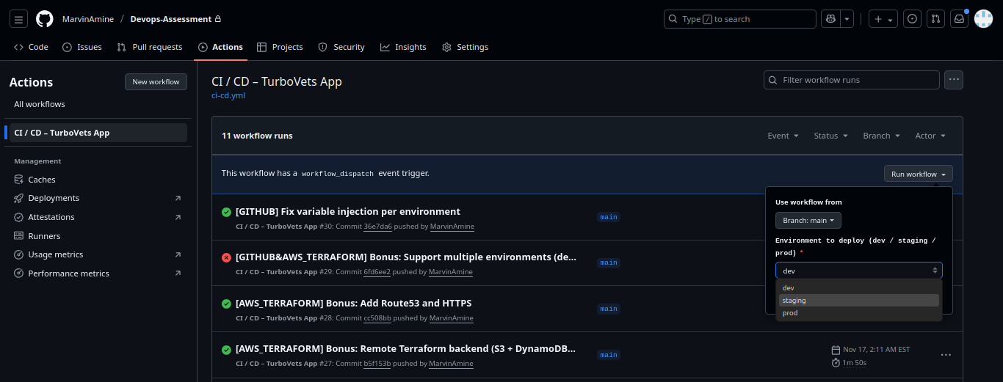Viewport: 1003px width, 382px height.
Task: Go to GitHub homepage via Octocat logo
Action: click(x=45, y=19)
